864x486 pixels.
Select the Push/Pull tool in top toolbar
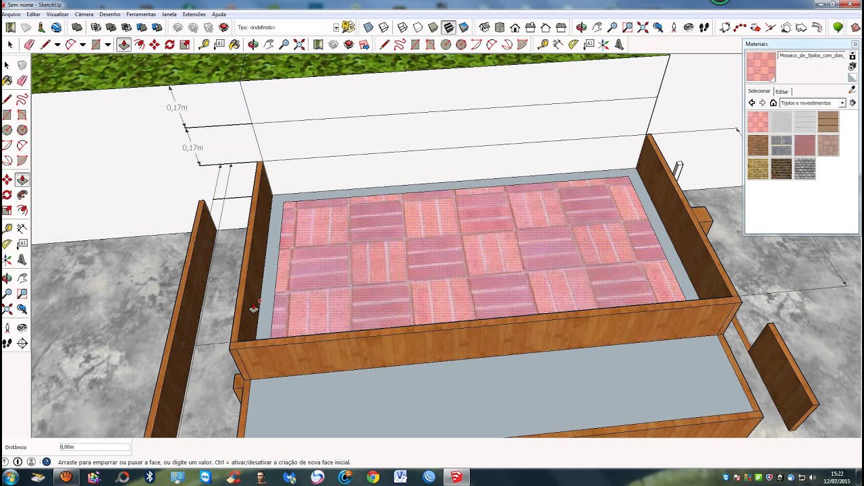click(124, 45)
